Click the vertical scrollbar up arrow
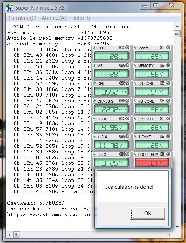The width and height of the screenshot is (186, 243). 177,26
